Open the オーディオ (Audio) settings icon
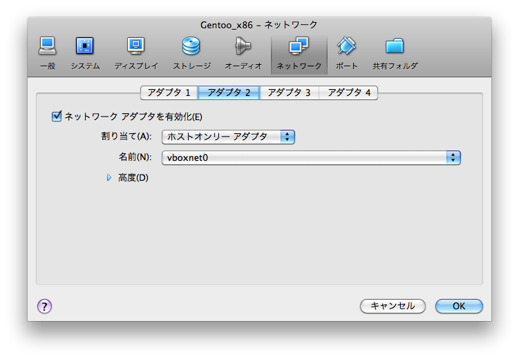This screenshot has width=519, height=359. click(x=243, y=54)
